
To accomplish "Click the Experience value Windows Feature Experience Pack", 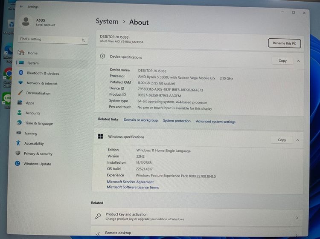I will pyautogui.click(x=176, y=176).
